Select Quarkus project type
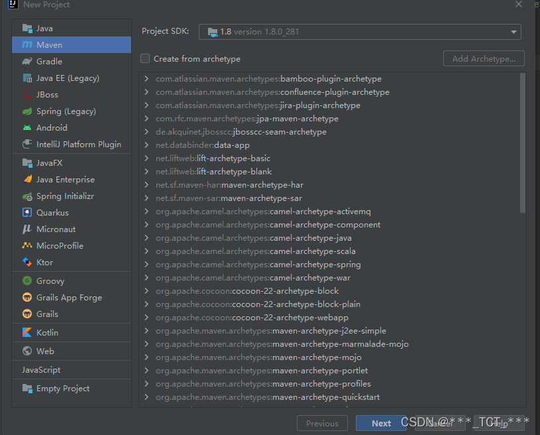The image size is (540, 435). pyautogui.click(x=72, y=212)
